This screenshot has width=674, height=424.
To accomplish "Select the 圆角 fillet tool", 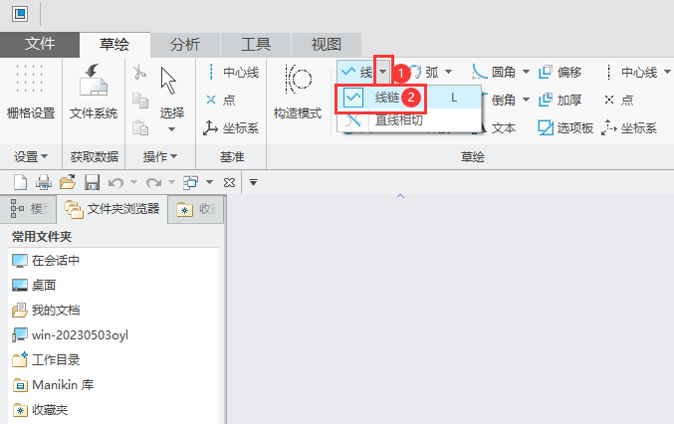I will pyautogui.click(x=494, y=72).
